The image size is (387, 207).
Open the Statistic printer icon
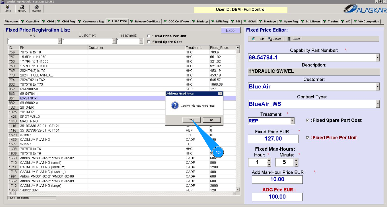point(36,9)
